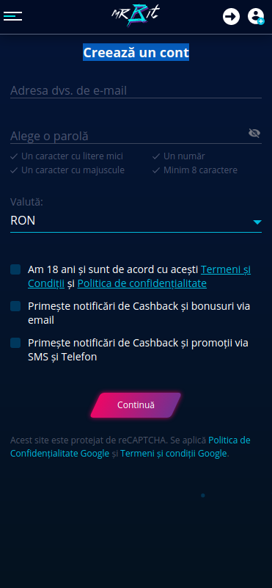Image resolution: width=272 pixels, height=588 pixels.
Task: Click the Continuă button
Action: click(136, 405)
